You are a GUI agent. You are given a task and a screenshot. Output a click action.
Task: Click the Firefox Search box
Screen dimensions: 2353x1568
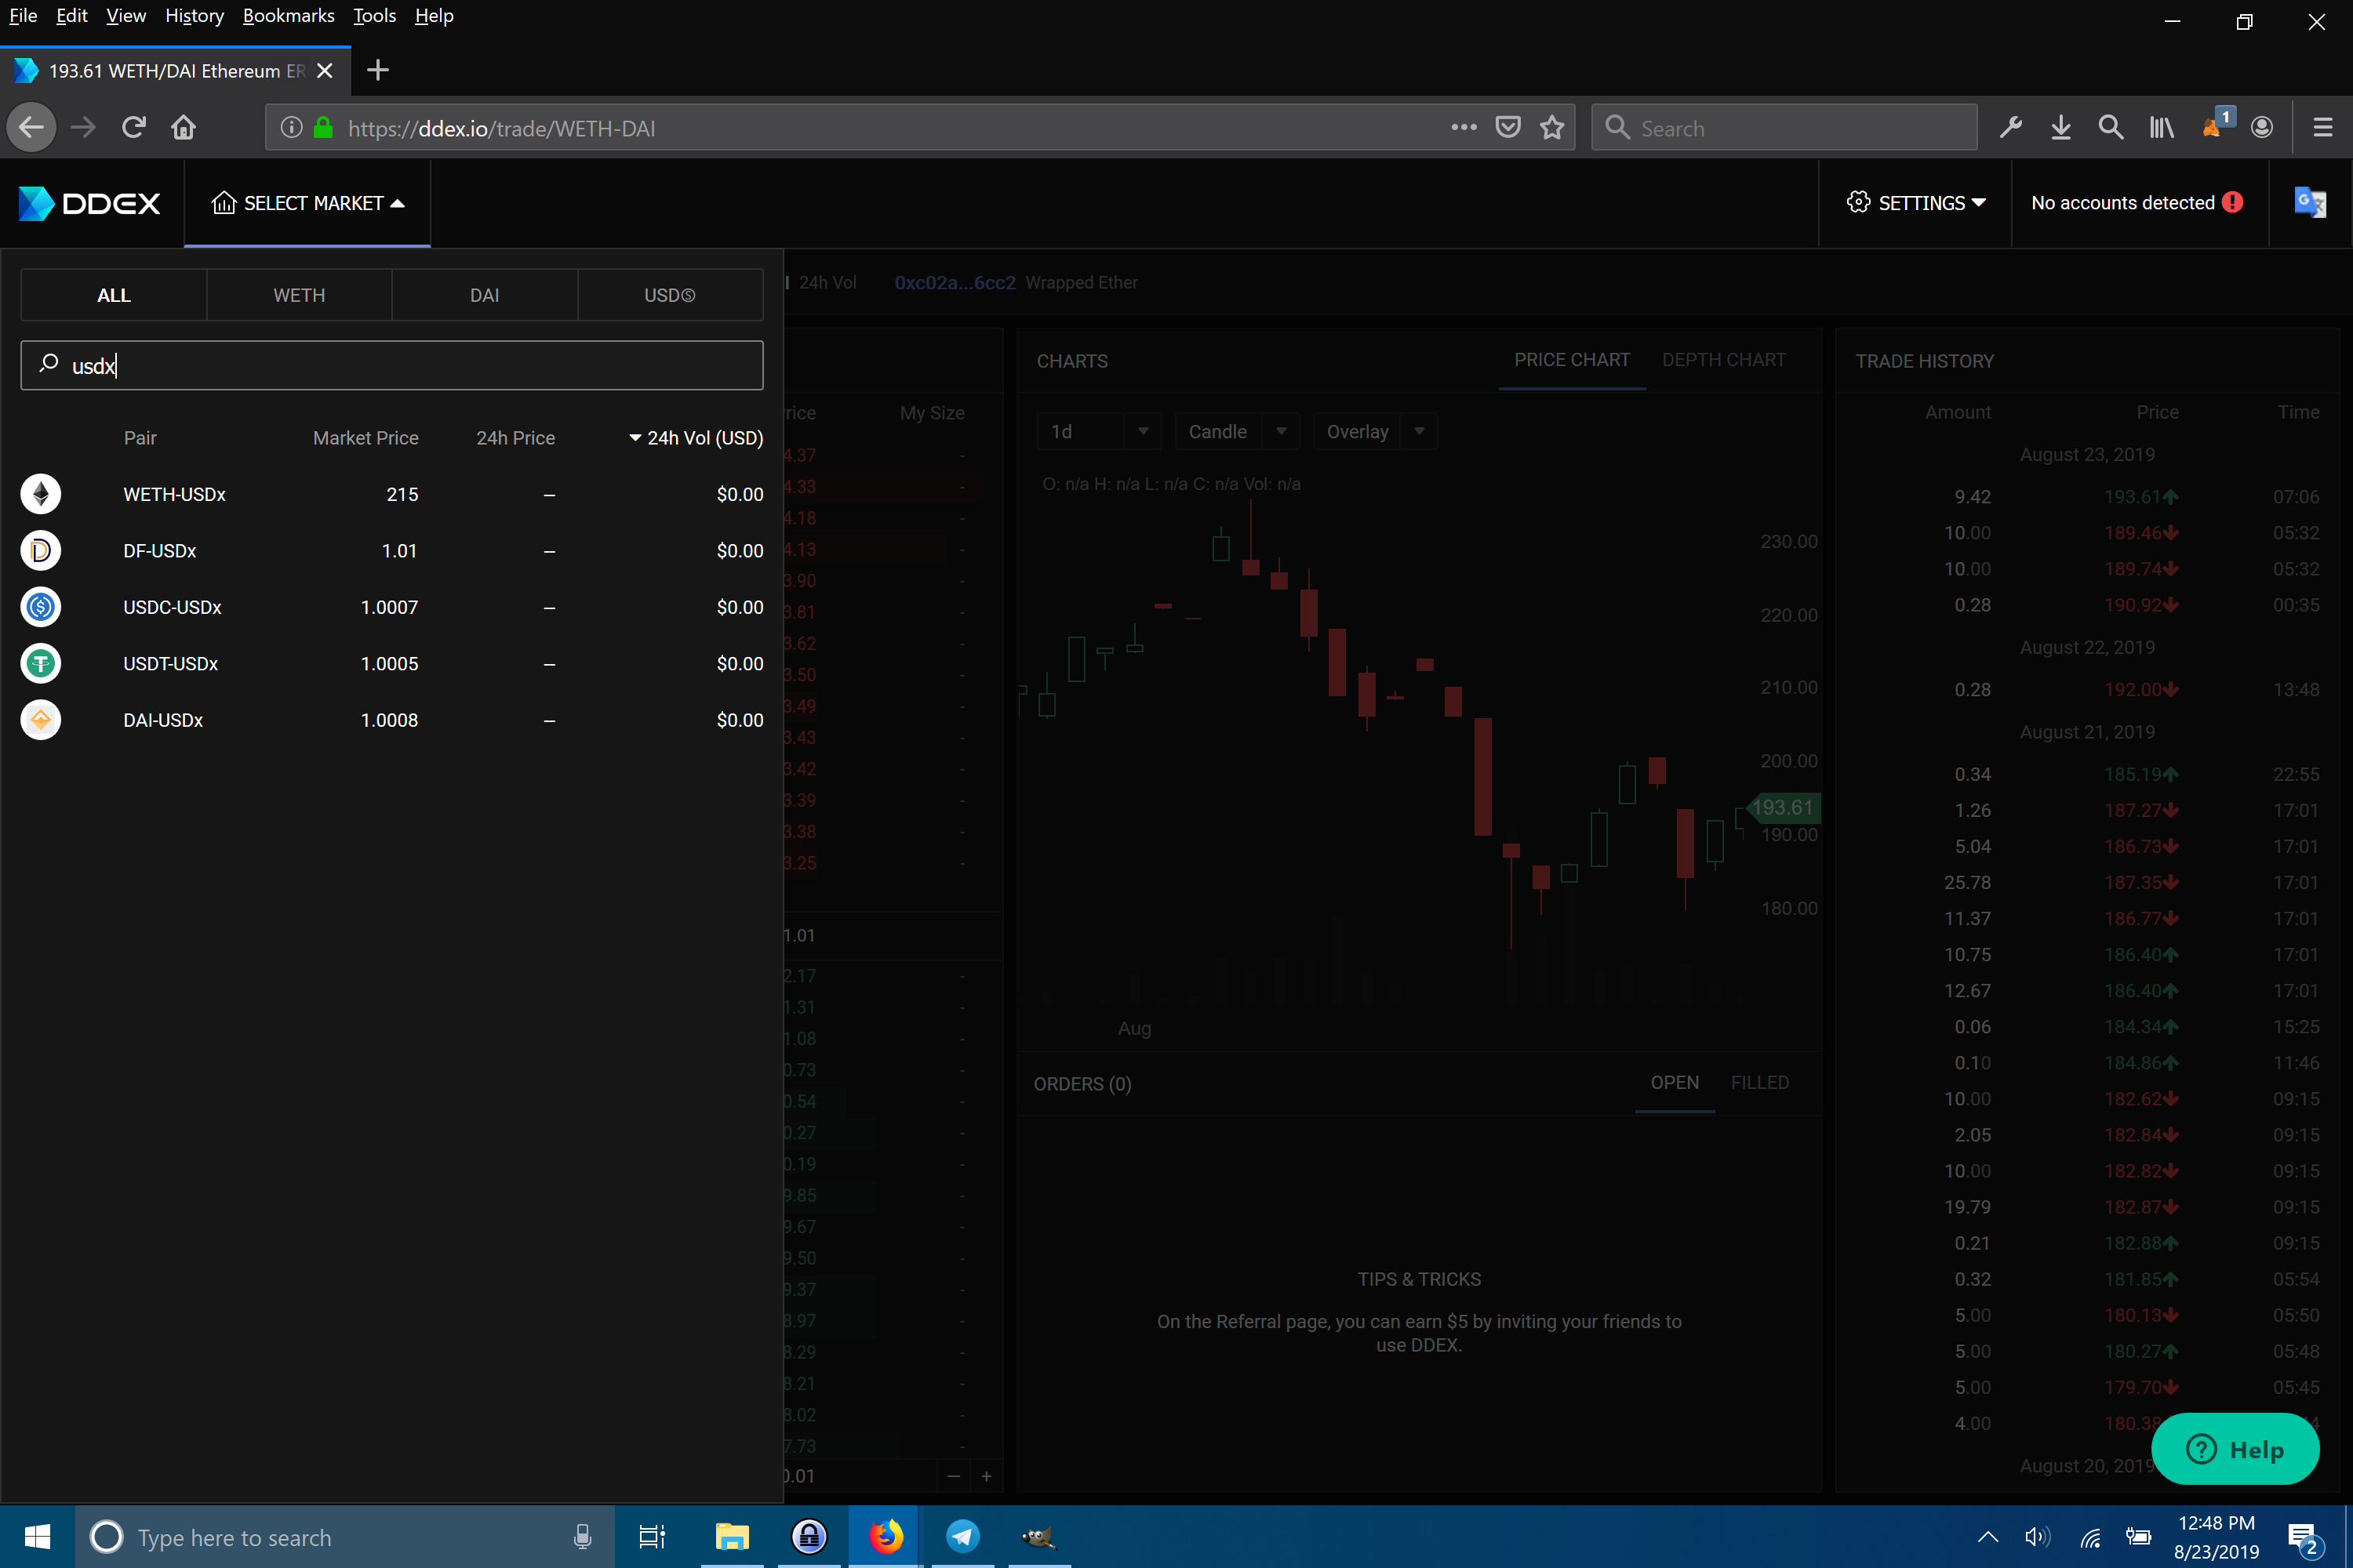(1784, 128)
